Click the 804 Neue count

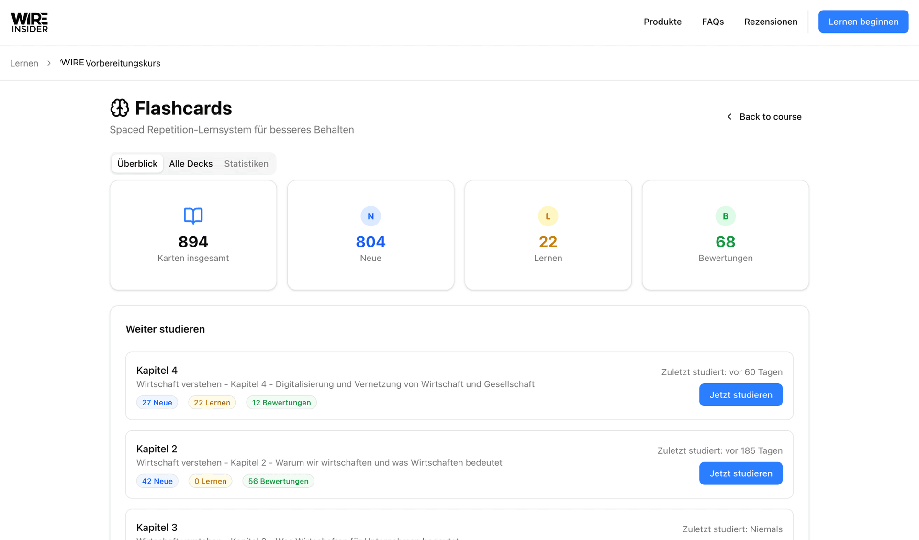pyautogui.click(x=370, y=242)
